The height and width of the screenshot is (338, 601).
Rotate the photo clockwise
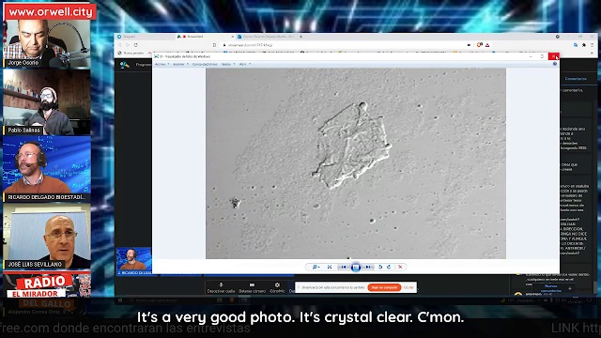tap(389, 267)
